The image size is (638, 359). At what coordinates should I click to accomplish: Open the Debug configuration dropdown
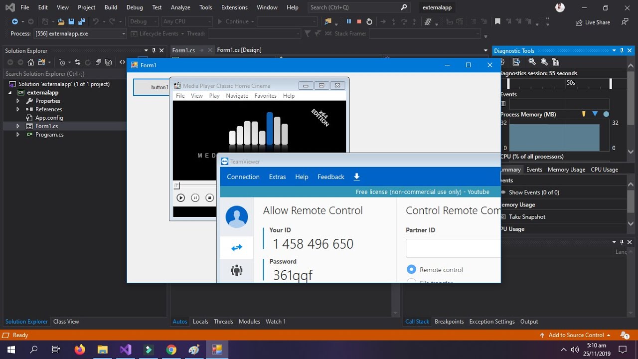tap(144, 21)
